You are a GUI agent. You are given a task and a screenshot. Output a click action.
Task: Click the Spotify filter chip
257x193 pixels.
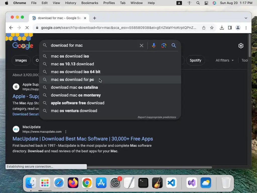click(195, 60)
